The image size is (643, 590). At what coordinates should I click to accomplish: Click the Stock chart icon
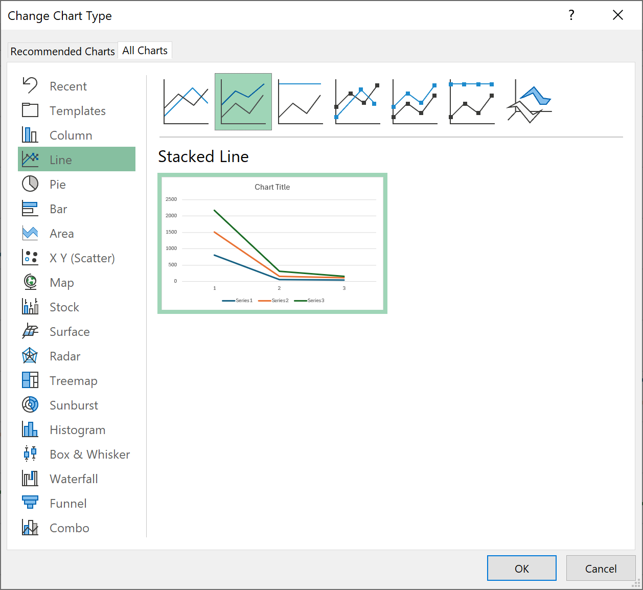tap(30, 306)
